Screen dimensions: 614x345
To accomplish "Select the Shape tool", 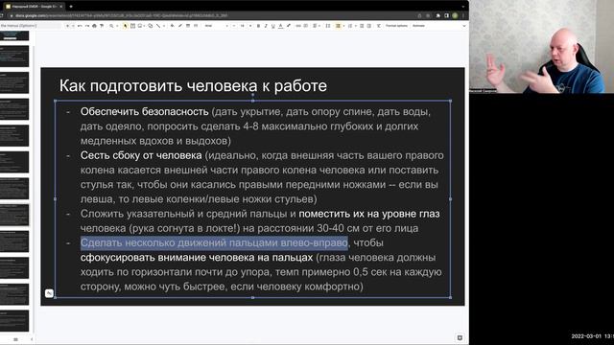I will point(150,26).
